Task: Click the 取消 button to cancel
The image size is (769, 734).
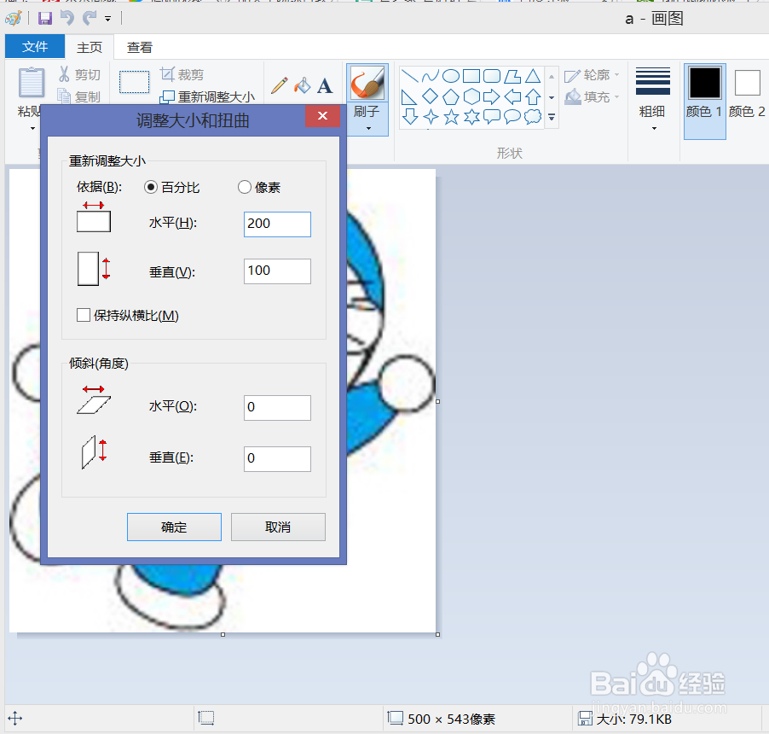Action: click(278, 527)
